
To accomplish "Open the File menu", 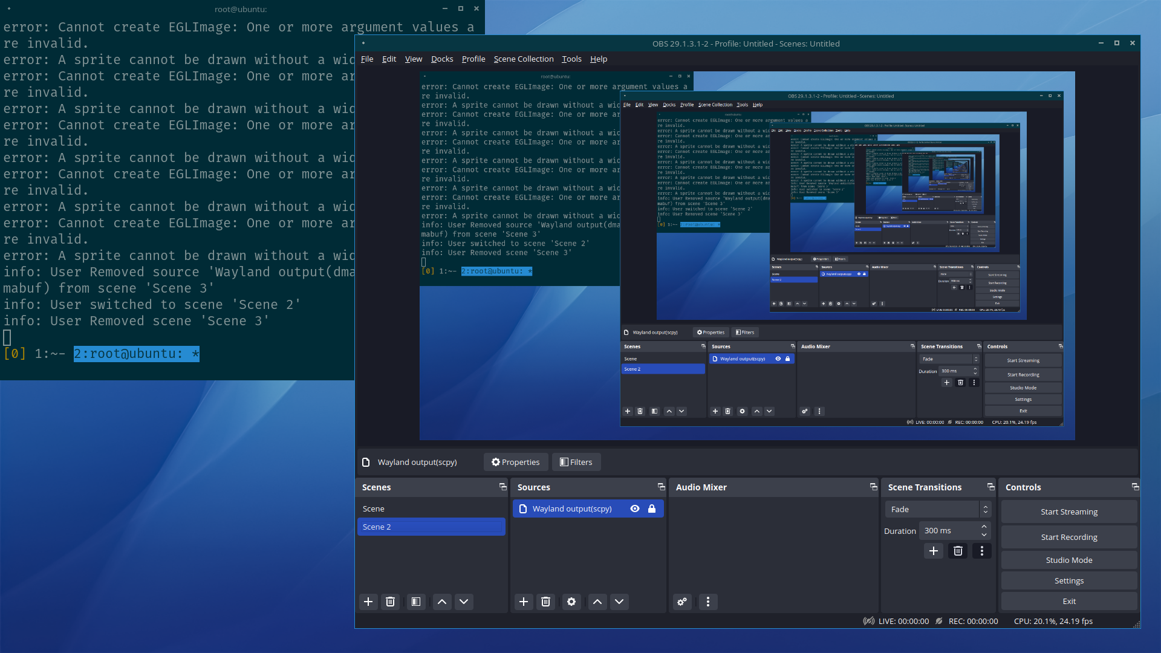I will 367,59.
